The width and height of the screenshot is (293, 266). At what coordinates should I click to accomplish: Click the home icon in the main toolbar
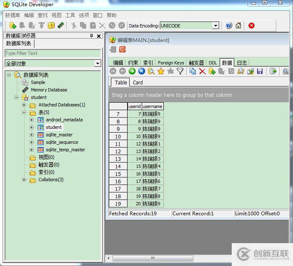(x=238, y=25)
